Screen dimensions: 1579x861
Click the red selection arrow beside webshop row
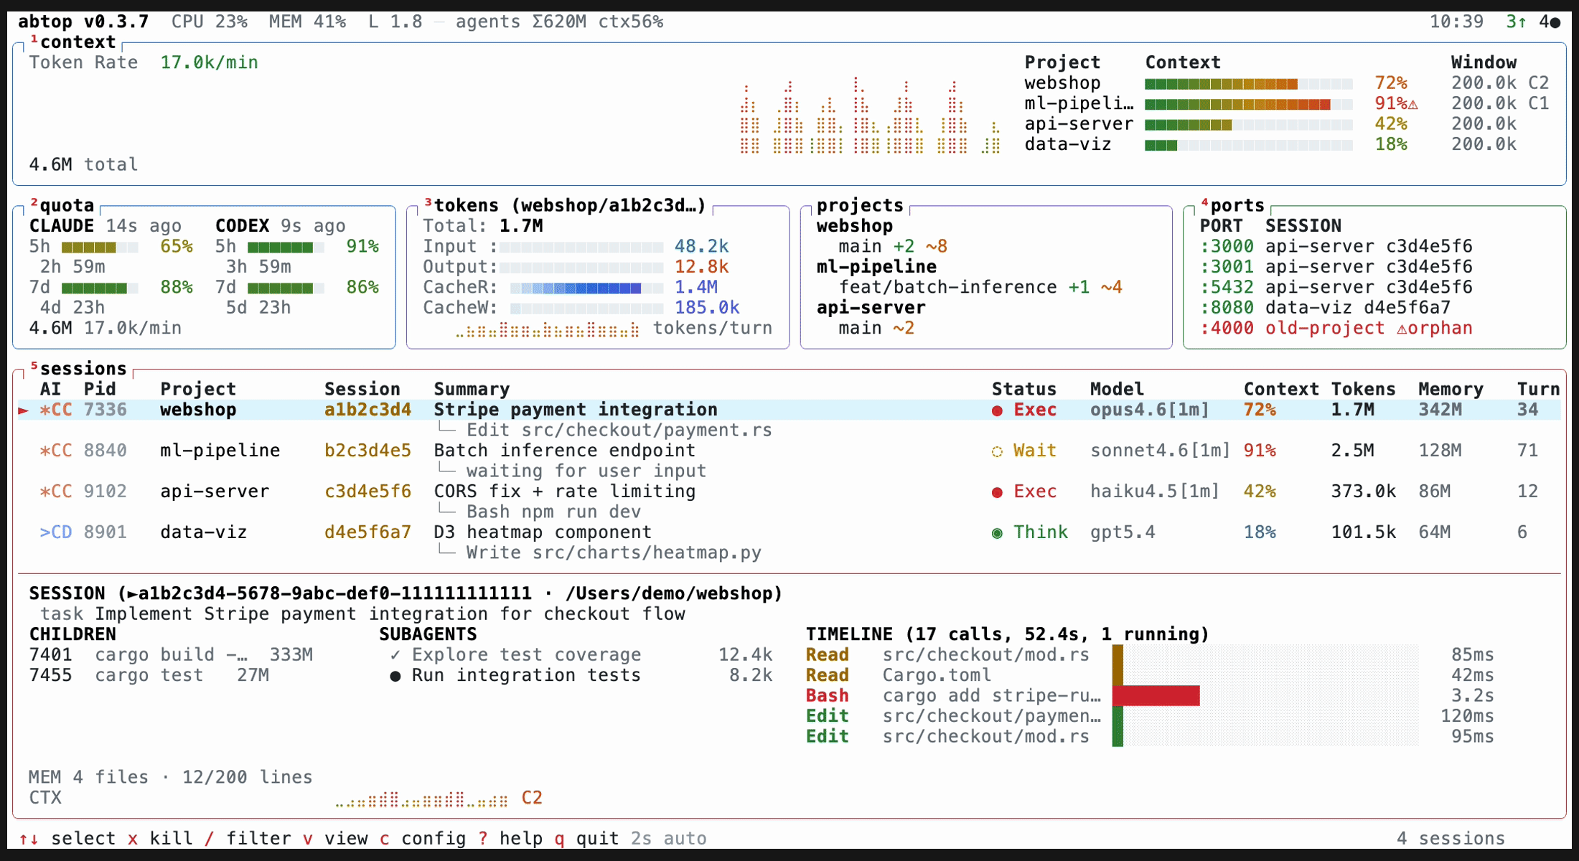(23, 410)
